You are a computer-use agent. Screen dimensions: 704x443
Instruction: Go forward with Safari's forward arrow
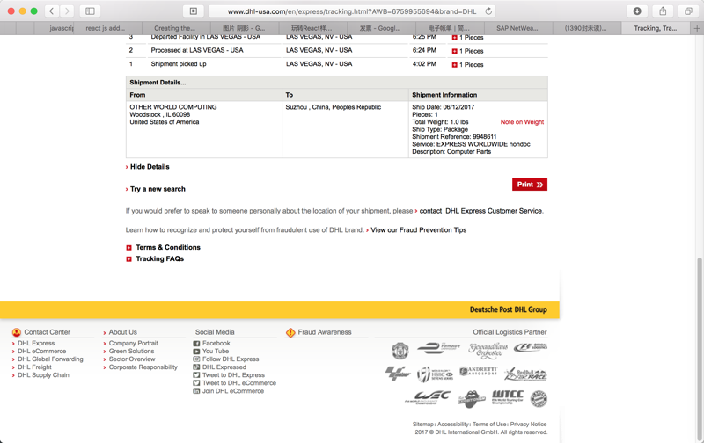[x=67, y=11]
